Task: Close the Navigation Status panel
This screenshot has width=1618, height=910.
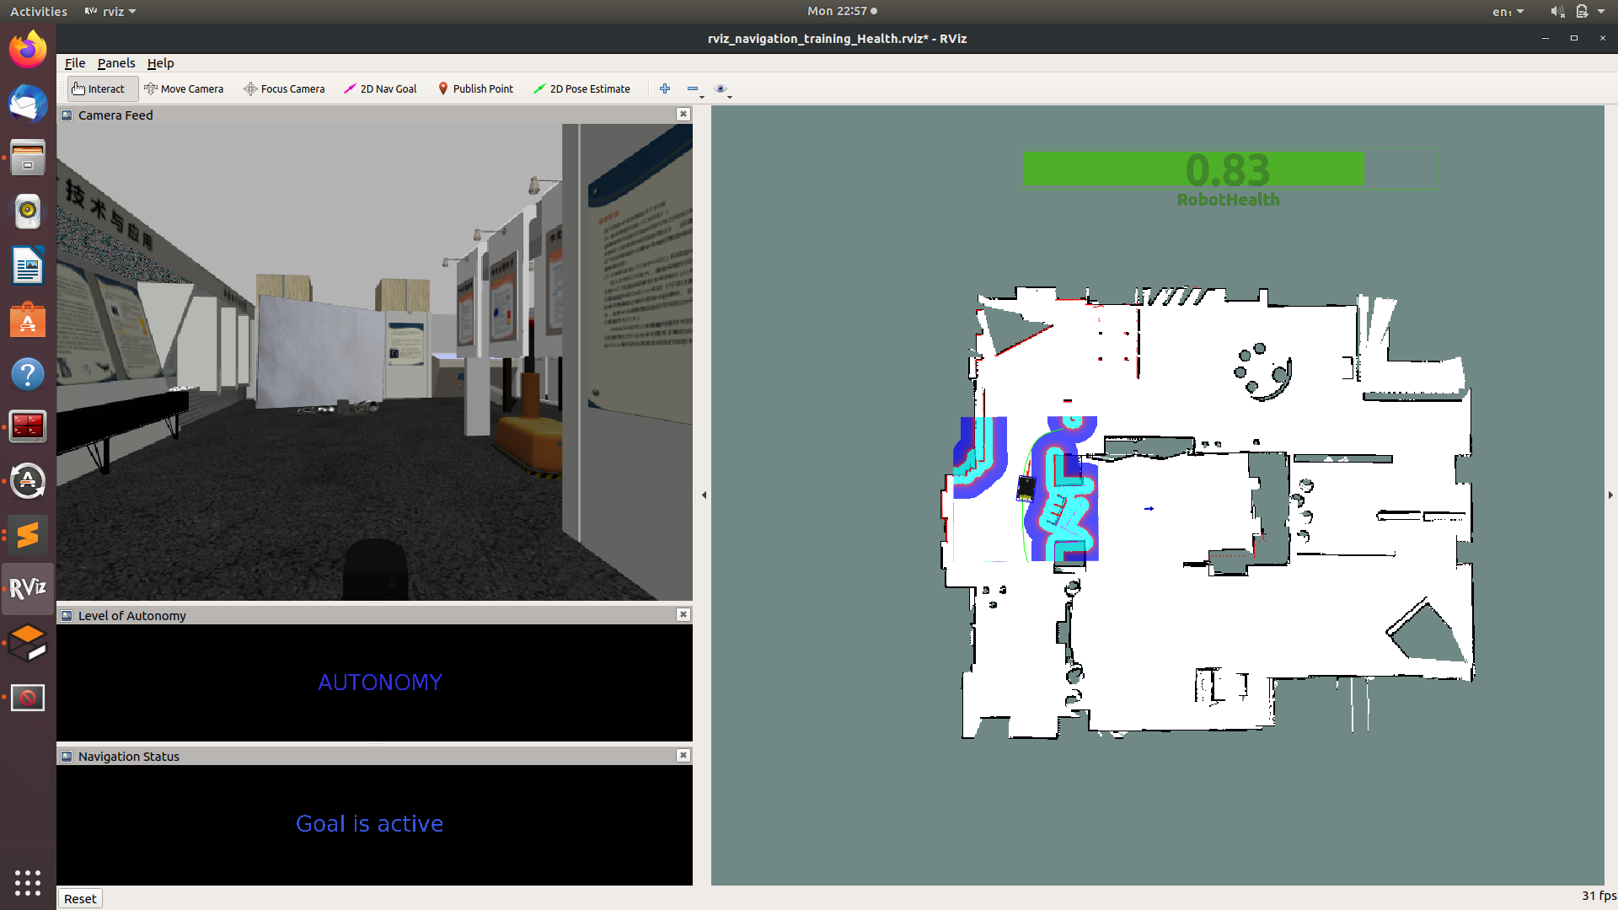Action: (683, 755)
